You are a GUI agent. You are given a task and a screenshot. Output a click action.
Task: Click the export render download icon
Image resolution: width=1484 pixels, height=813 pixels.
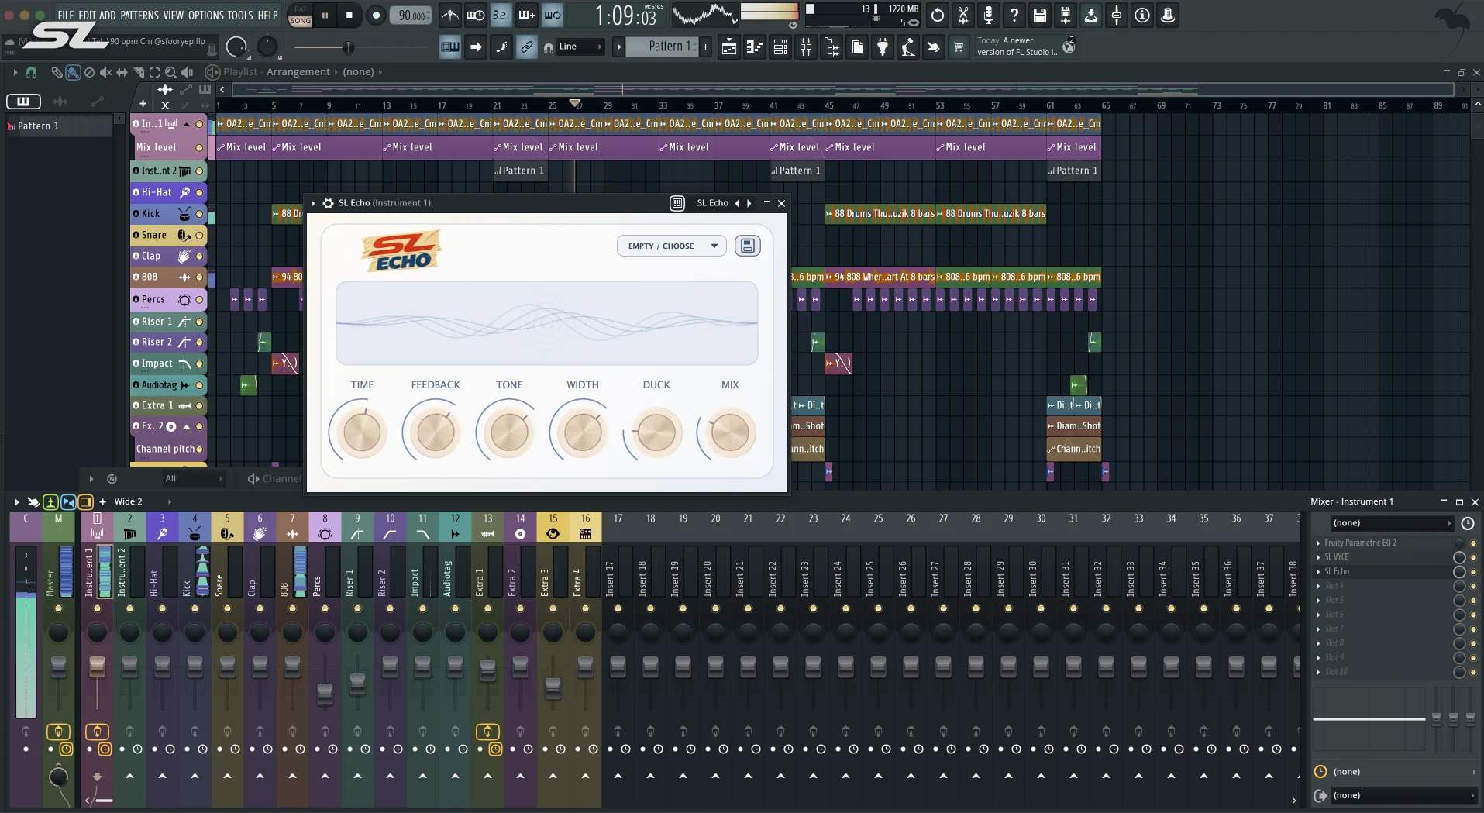click(x=1091, y=15)
